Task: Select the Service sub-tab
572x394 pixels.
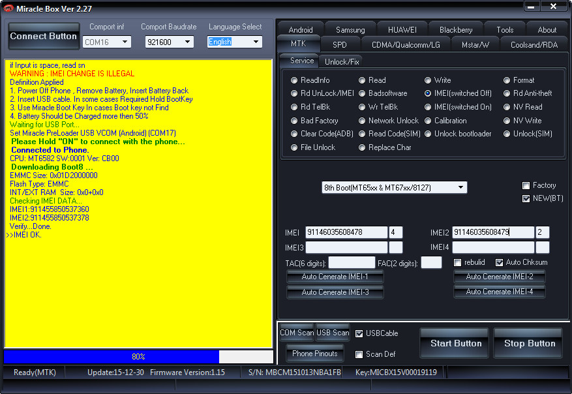Action: tap(301, 61)
